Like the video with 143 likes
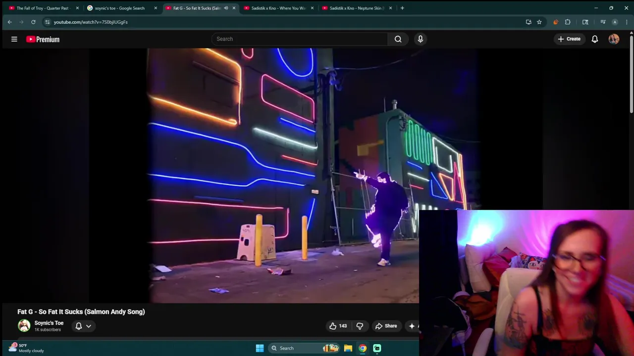Viewport: 634px width, 356px height. click(338, 326)
